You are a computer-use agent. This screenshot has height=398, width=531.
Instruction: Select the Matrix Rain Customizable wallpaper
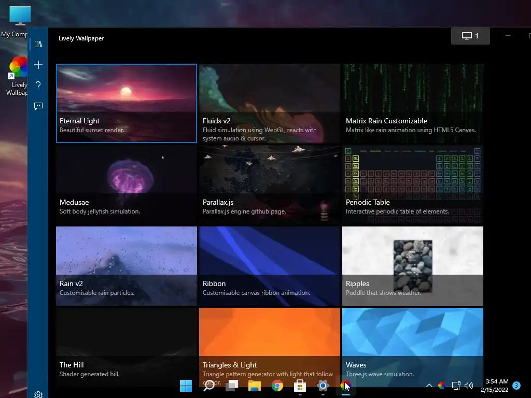(x=413, y=103)
